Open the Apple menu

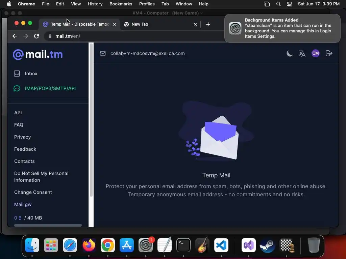coord(9,4)
